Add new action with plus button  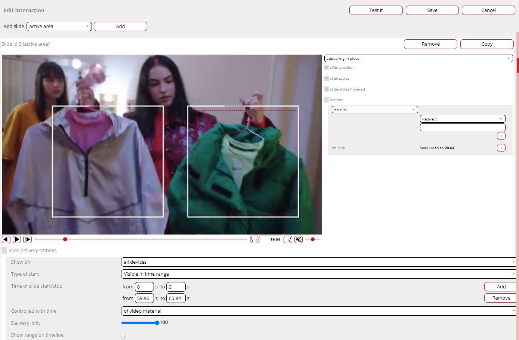[501, 136]
